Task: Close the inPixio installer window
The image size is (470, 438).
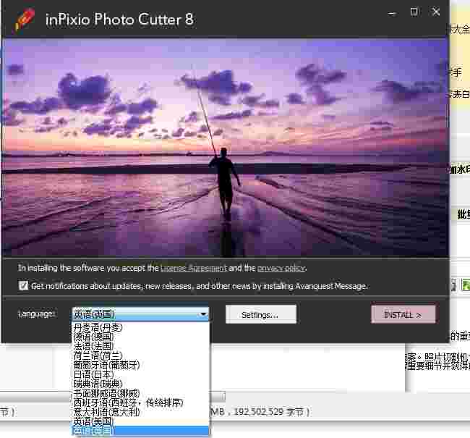Action: [436, 12]
